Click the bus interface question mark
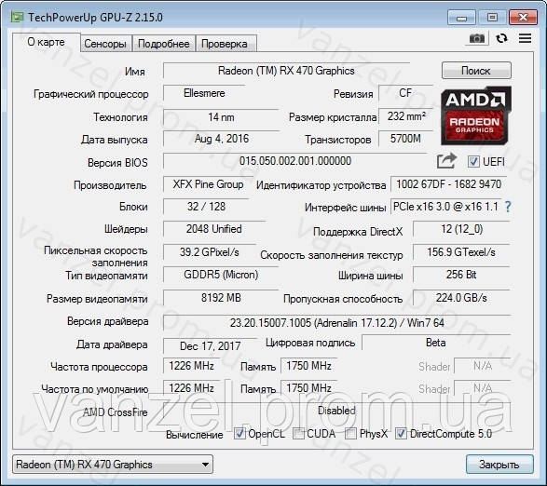The height and width of the screenshot is (486, 547). [508, 207]
